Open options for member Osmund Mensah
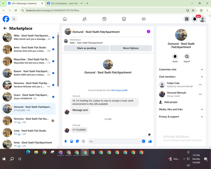Viewport: 211px width, 169px height. tap(200, 94)
